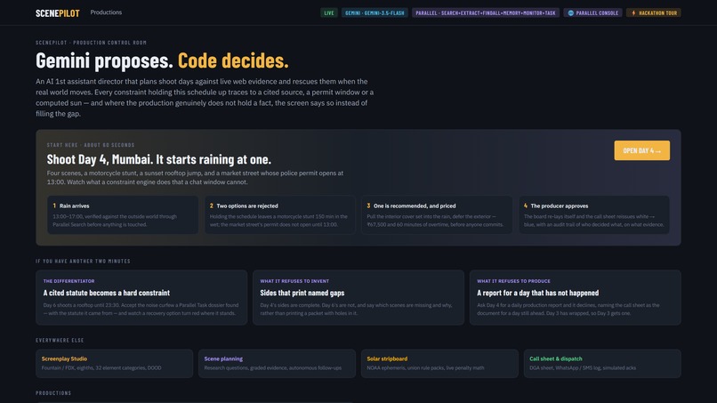Open the Scene planning card
717x403 pixels.
[278, 364]
